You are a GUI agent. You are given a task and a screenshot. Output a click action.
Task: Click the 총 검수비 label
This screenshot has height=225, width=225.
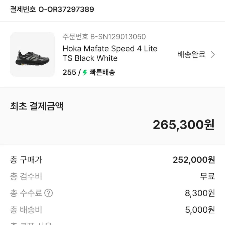[26, 177]
